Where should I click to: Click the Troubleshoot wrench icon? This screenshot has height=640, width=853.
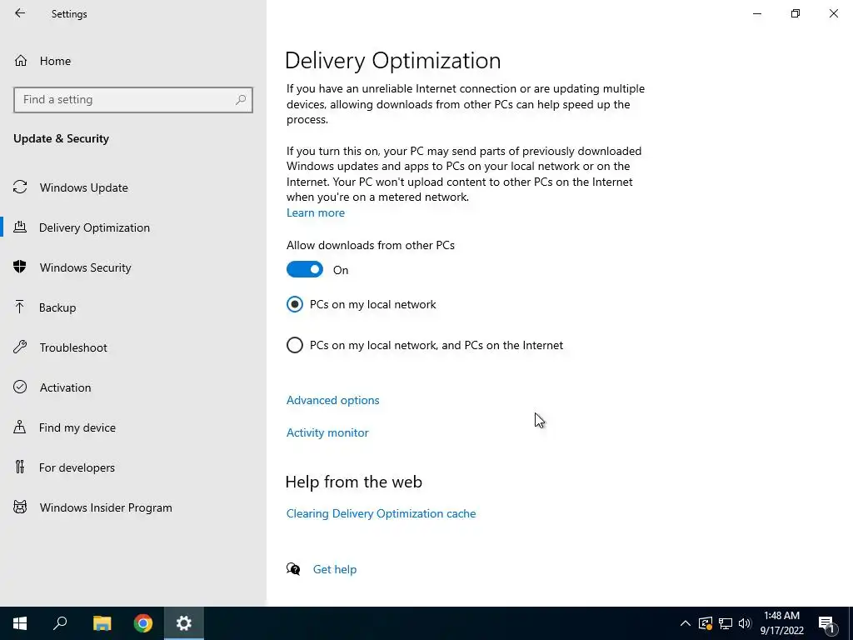[x=20, y=347]
